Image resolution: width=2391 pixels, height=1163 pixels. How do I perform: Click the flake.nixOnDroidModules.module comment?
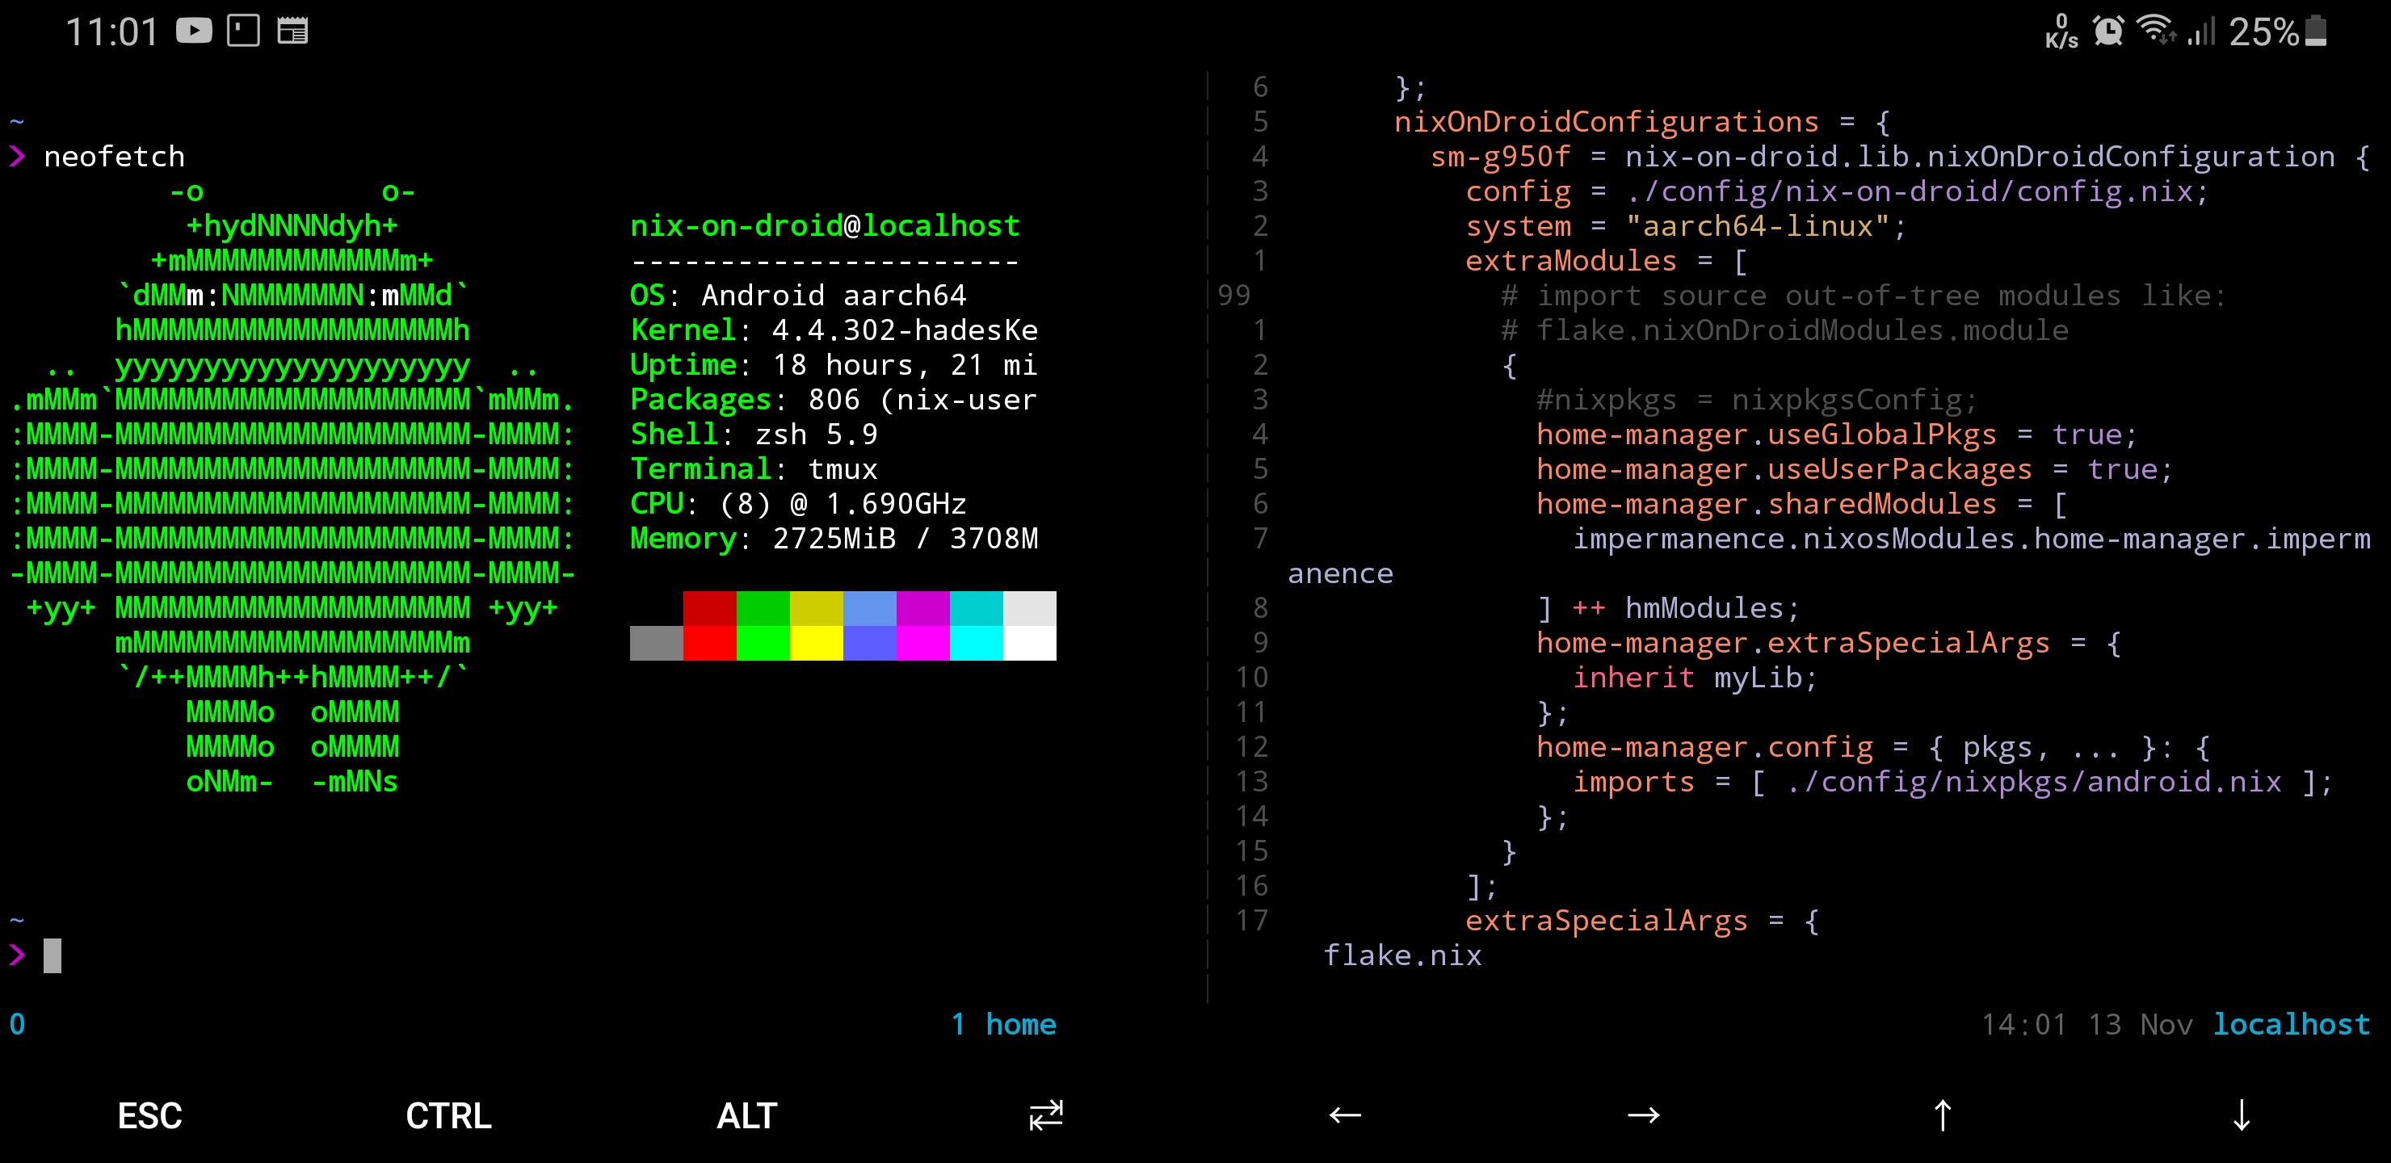[x=1784, y=330]
